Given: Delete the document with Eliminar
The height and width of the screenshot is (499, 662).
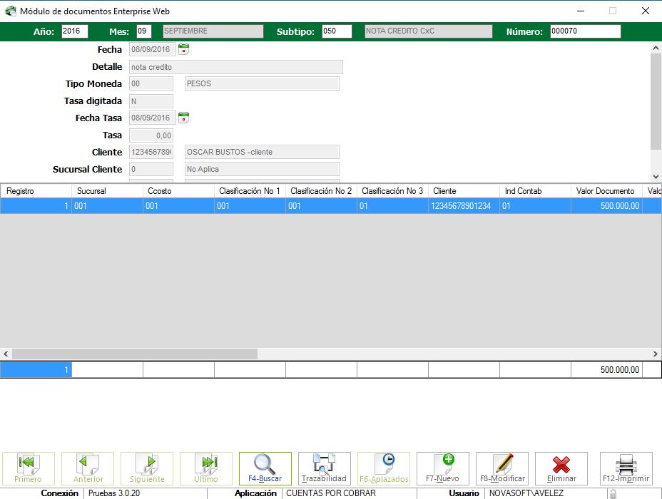Looking at the screenshot, I should 561,468.
